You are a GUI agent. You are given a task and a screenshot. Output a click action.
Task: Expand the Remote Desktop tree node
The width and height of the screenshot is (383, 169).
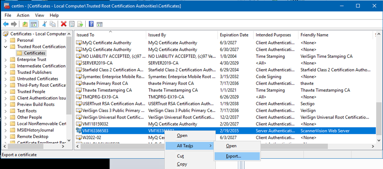tap(5, 137)
